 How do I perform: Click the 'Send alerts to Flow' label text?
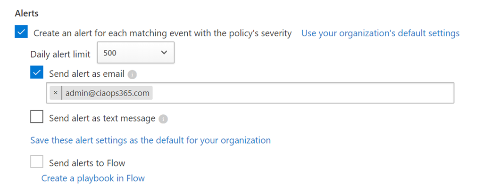(x=87, y=163)
